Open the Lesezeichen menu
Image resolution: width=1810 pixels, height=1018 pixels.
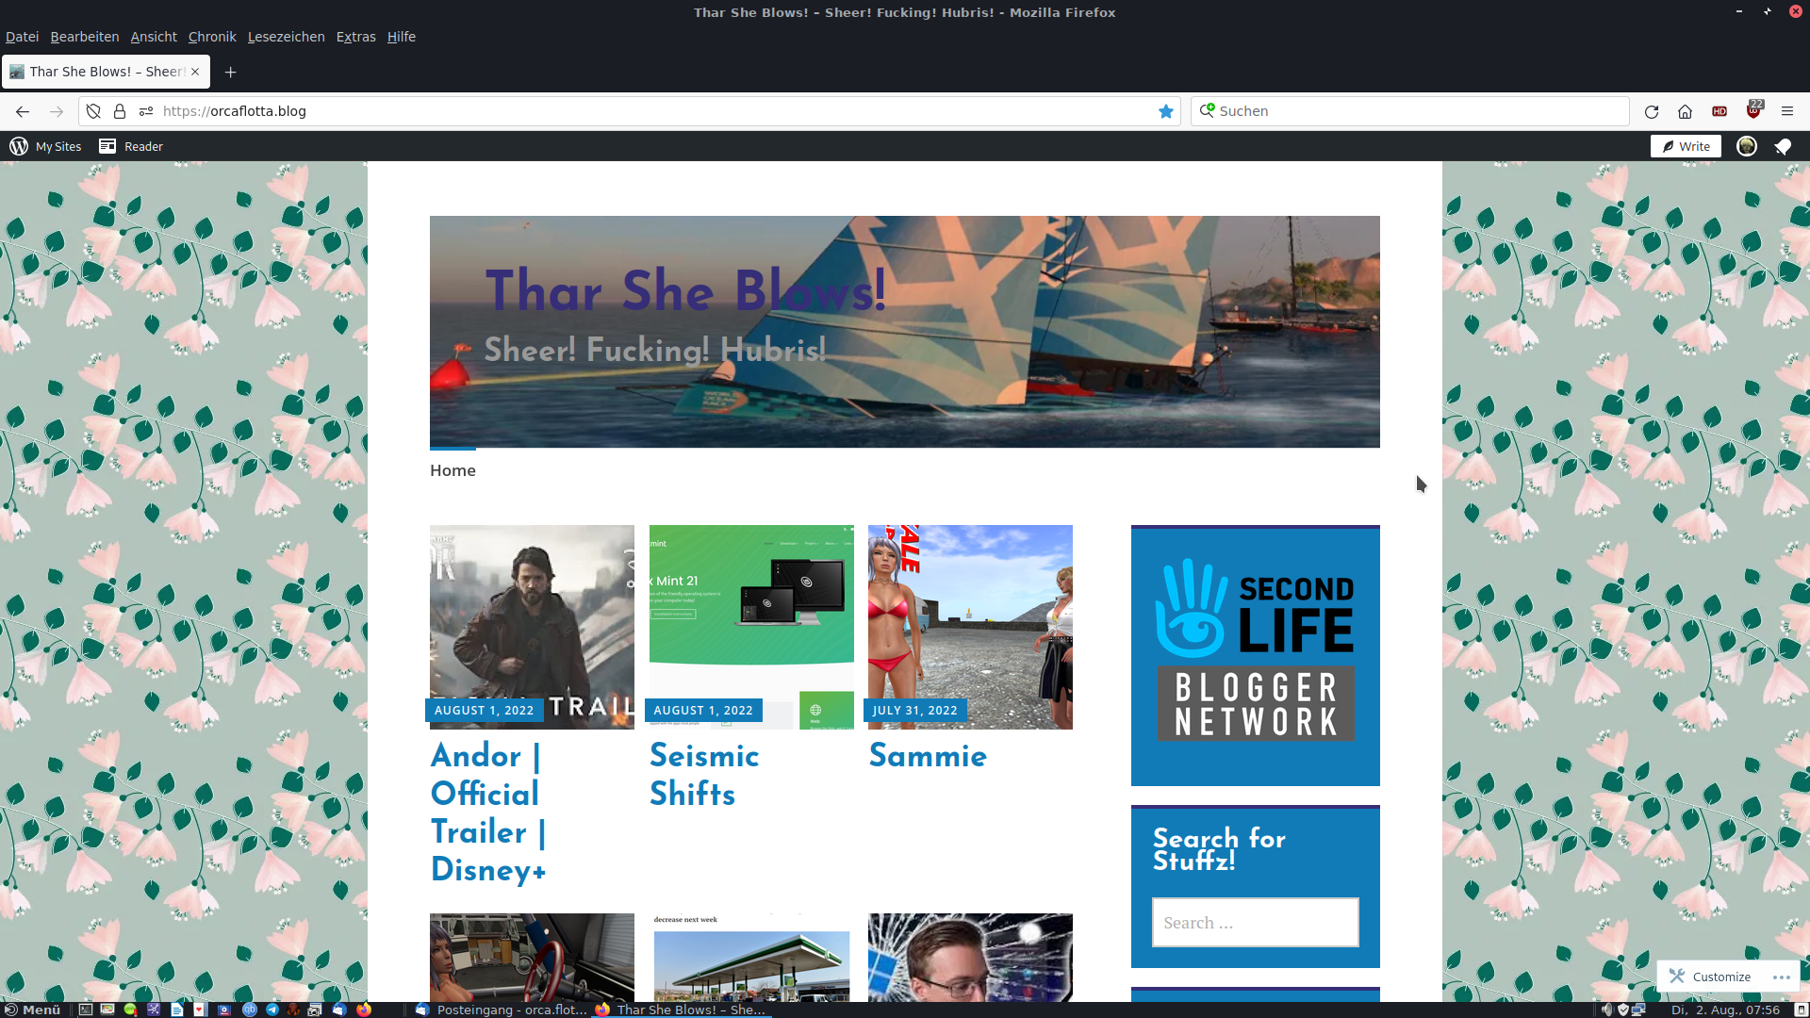[x=286, y=37]
